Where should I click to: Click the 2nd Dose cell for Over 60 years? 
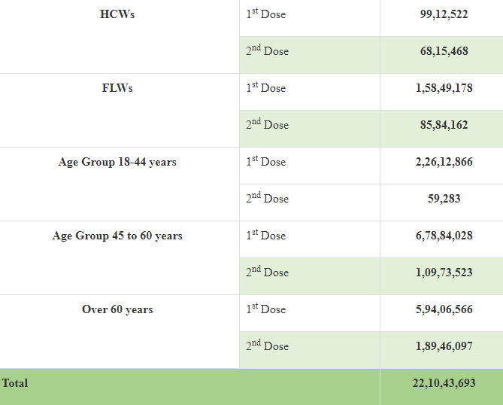coord(267,346)
